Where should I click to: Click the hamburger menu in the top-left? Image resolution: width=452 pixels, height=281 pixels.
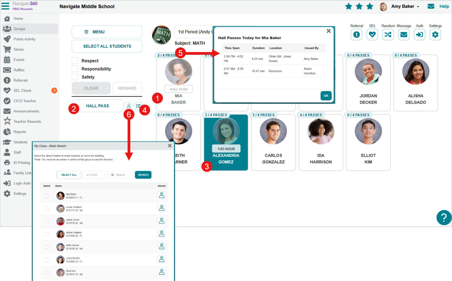5,6
